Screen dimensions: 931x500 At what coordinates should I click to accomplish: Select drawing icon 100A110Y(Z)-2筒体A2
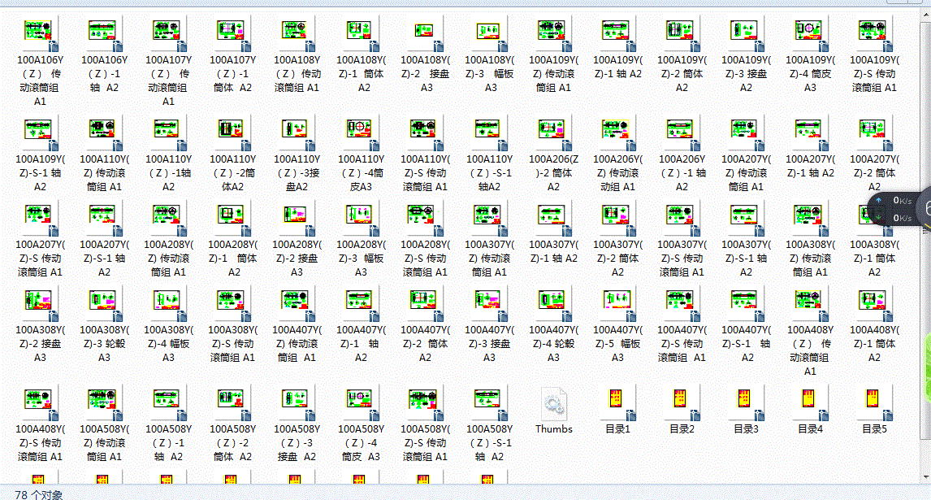232,133
